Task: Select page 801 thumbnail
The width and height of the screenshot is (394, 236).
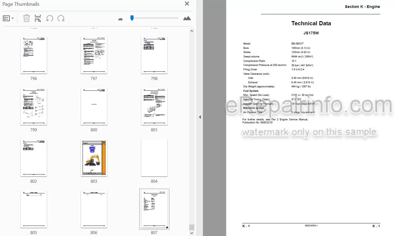Action: point(154,107)
